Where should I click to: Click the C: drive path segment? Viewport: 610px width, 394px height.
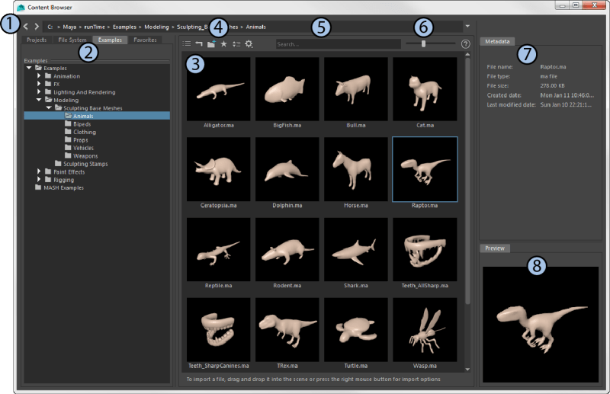50,27
